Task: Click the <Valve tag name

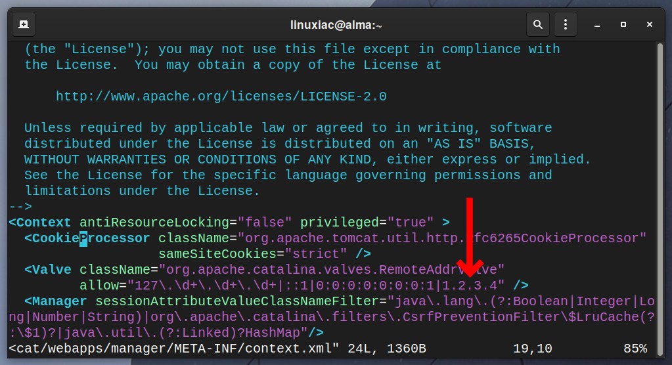Action: pos(48,269)
